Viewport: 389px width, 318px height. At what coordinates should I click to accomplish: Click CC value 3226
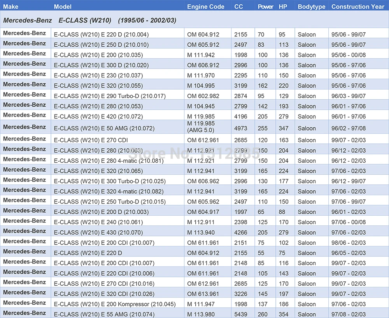241,294
